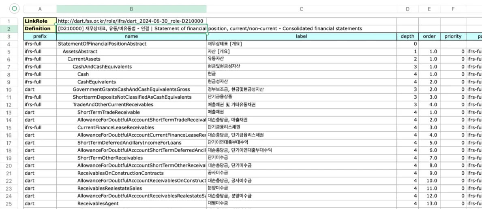Viewport: 482px width, 209px height.
Task: Select column F header
Action: (x=453, y=9)
